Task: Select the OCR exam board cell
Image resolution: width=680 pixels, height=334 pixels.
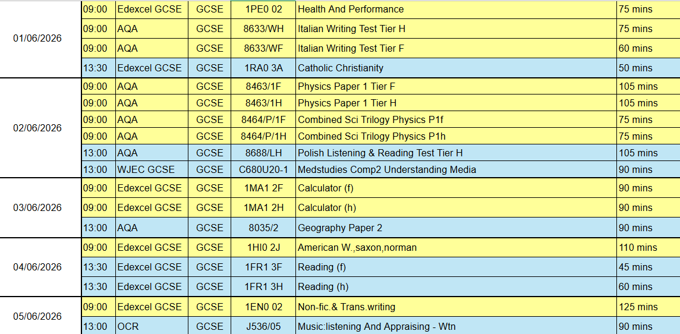Action: click(152, 326)
